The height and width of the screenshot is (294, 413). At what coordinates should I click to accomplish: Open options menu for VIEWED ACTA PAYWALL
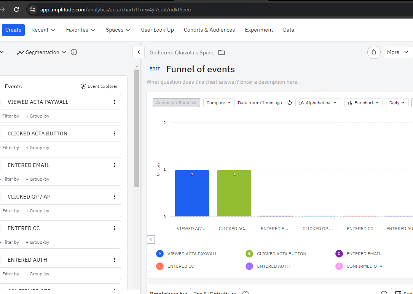pos(115,102)
